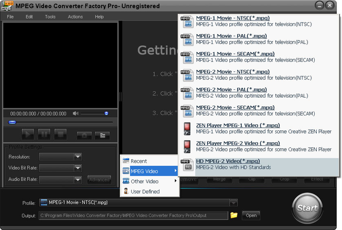Select MPEG-2 Movie - NTSC(*.mpg) link

pyautogui.click(x=233, y=72)
